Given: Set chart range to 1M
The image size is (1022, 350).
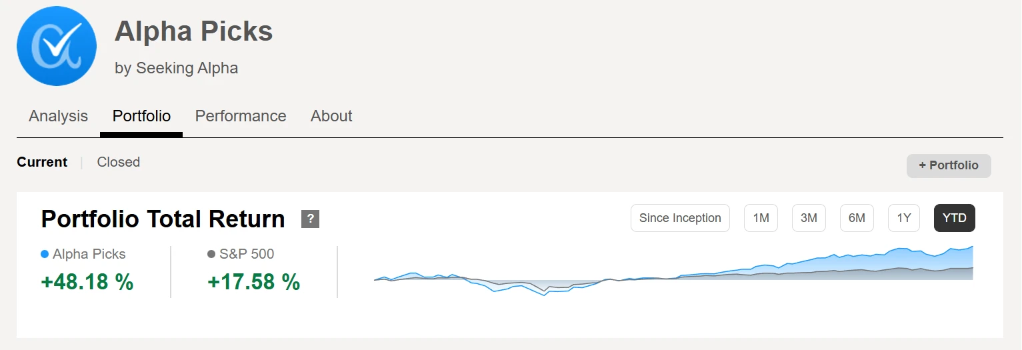Looking at the screenshot, I should pyautogui.click(x=761, y=218).
